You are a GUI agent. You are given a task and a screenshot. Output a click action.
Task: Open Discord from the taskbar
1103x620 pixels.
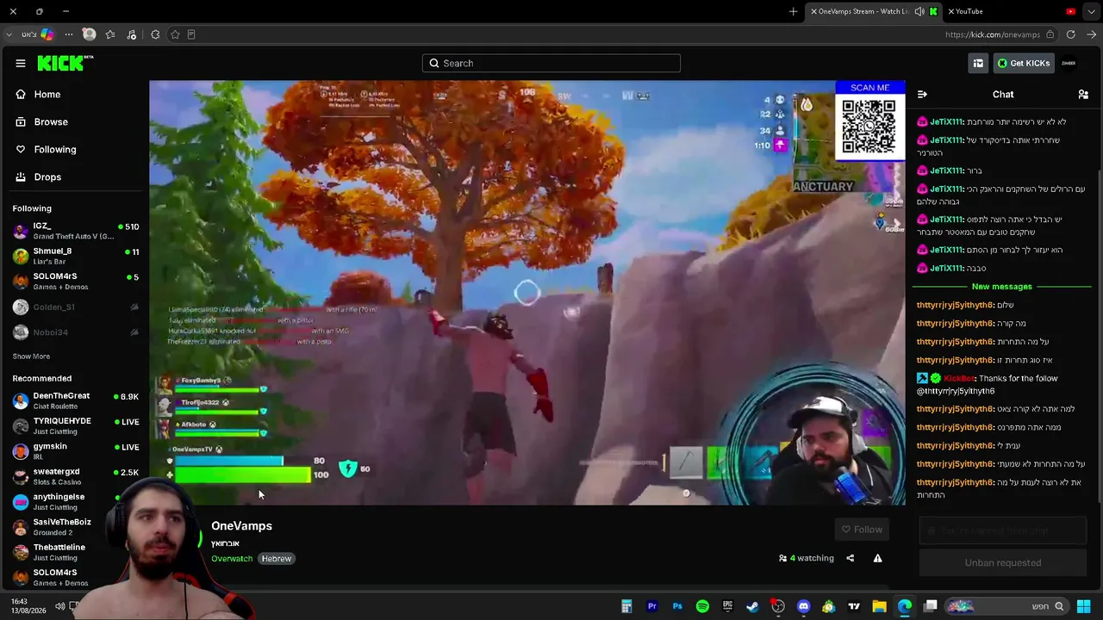(804, 606)
